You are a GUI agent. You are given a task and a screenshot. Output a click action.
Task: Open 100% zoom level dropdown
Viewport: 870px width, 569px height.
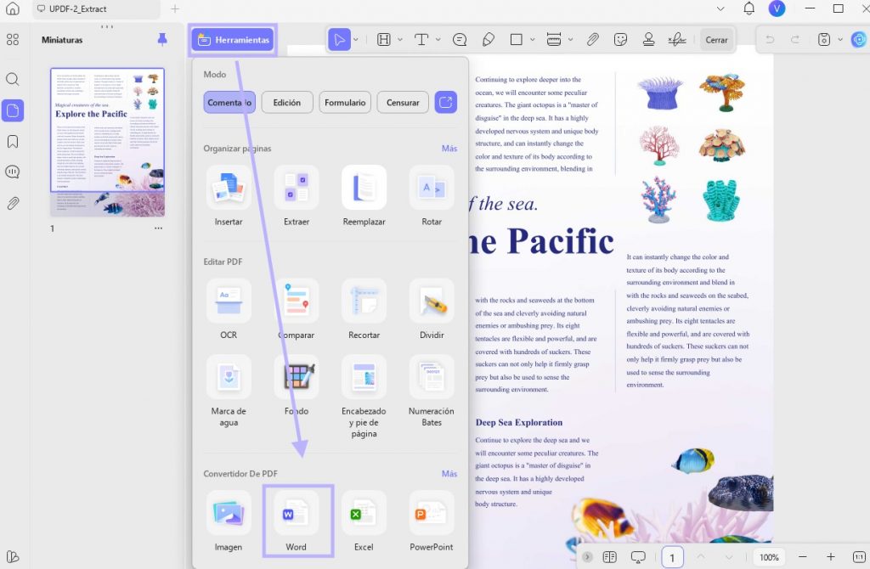point(769,557)
